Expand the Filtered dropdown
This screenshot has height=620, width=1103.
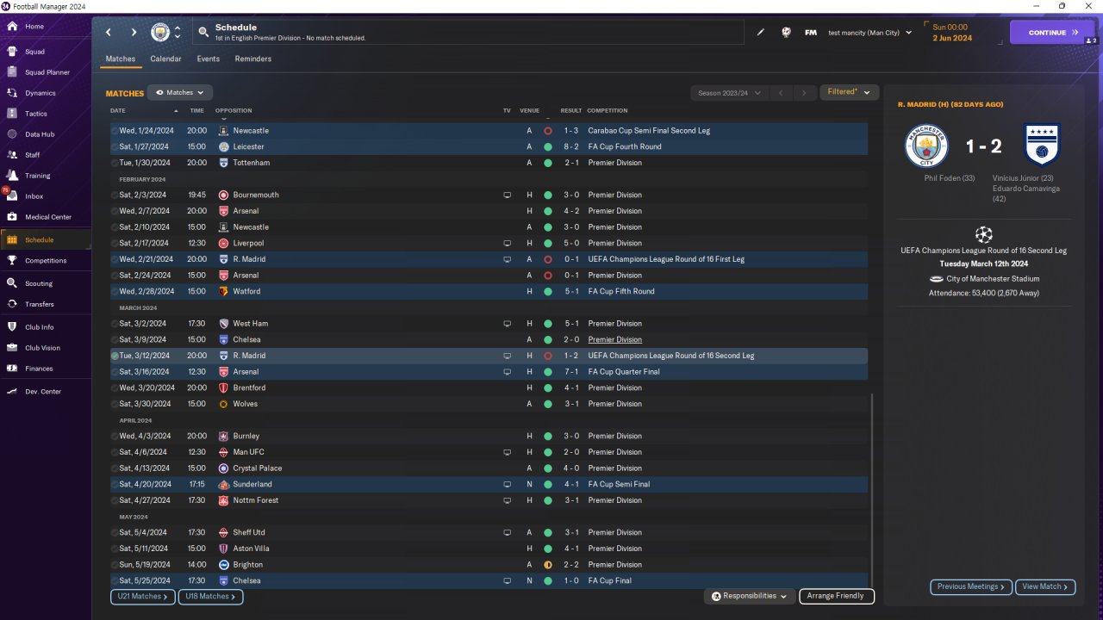point(849,92)
